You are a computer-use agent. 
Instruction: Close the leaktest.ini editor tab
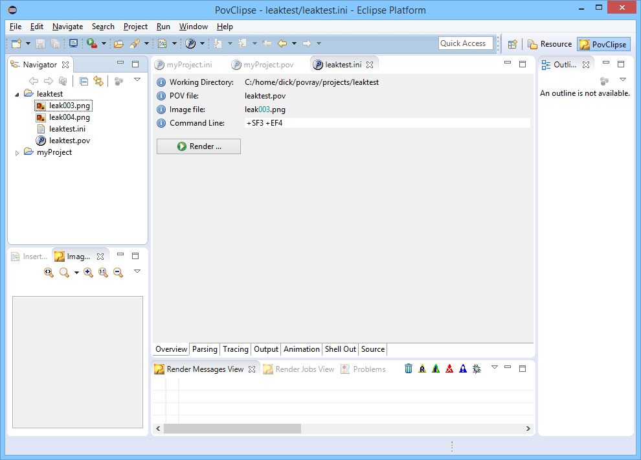(370, 65)
